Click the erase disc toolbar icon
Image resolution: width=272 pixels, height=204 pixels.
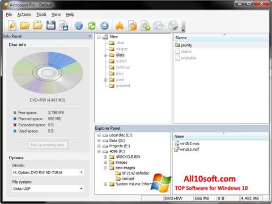click(173, 25)
